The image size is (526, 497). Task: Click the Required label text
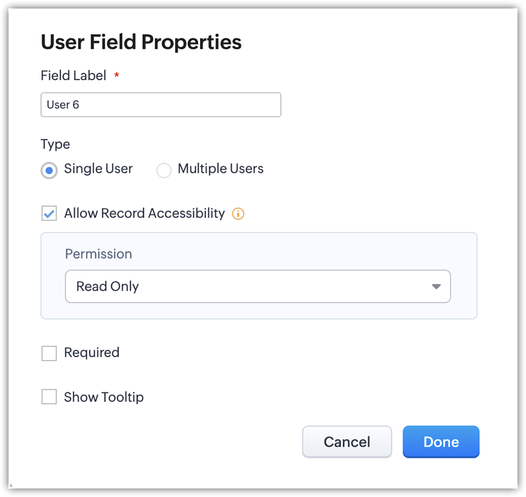point(92,353)
